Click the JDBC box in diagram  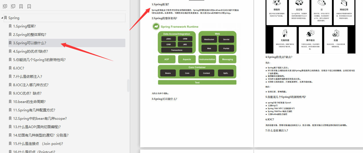tap(169, 39)
